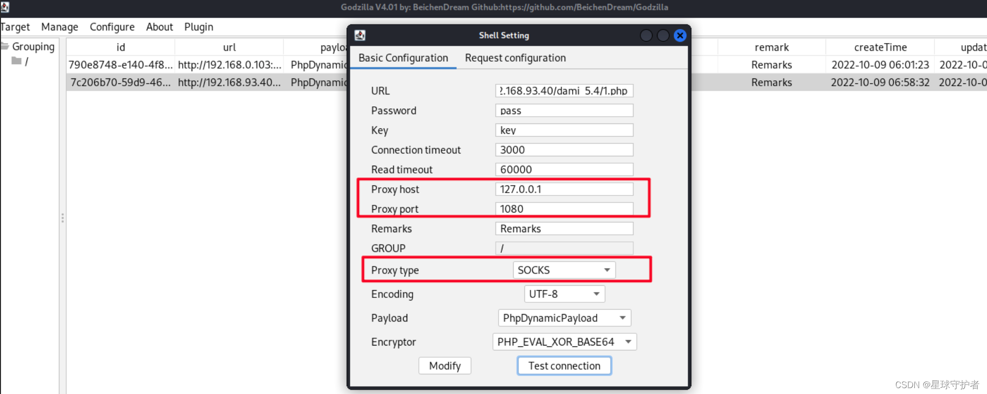Click the Proxy port field
987x394 pixels.
point(564,209)
